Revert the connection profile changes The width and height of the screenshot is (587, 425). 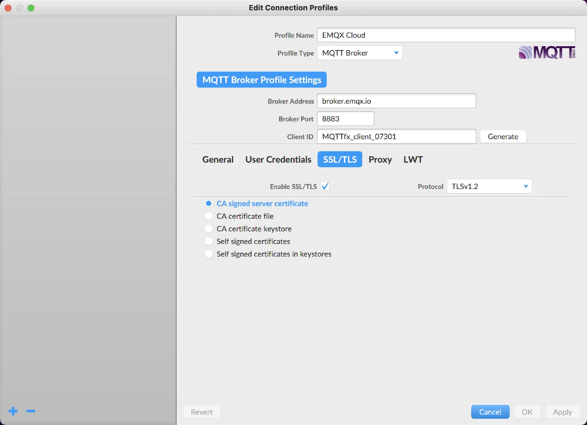tap(201, 412)
